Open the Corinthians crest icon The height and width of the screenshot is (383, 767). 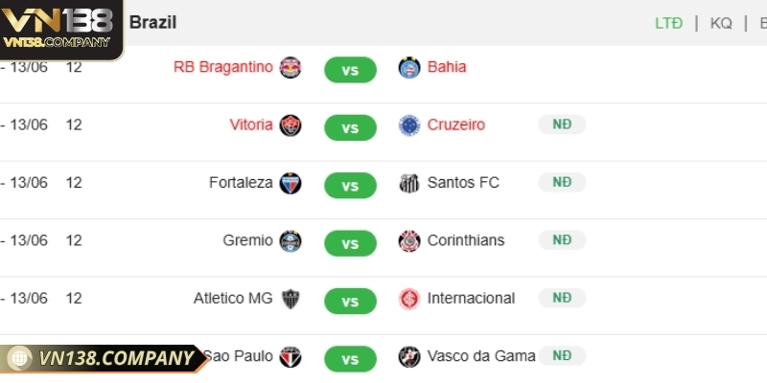click(x=409, y=241)
